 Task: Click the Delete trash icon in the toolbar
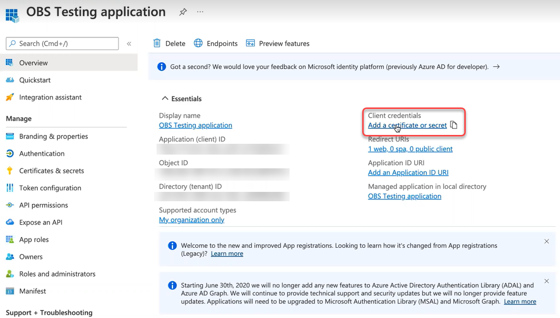157,43
